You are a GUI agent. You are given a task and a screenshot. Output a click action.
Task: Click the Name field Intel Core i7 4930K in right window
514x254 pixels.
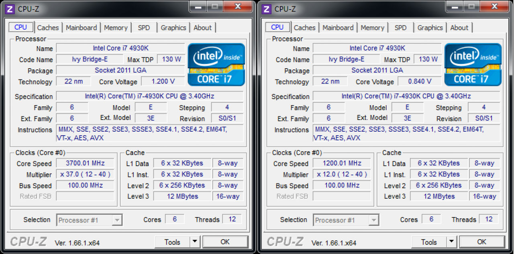click(377, 48)
